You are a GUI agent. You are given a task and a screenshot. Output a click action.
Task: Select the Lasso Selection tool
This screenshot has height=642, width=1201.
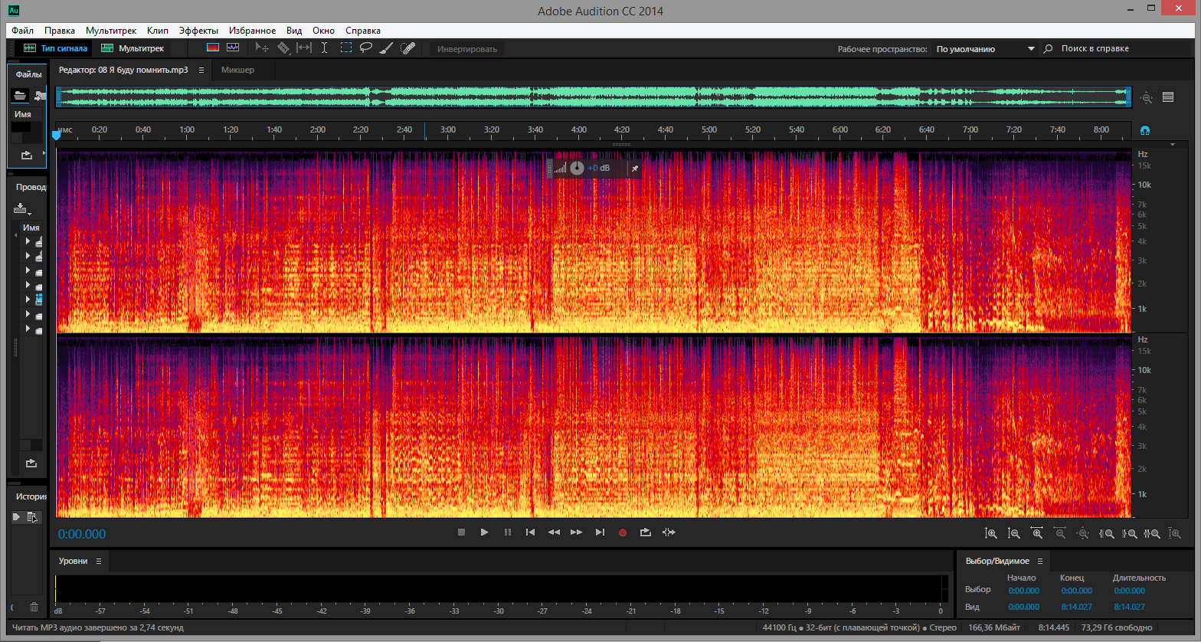point(366,47)
